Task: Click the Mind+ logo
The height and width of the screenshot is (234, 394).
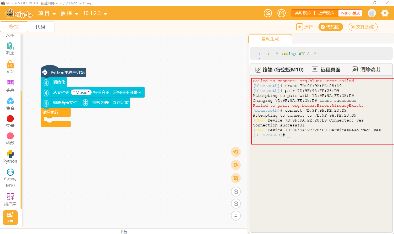Action: coord(19,13)
